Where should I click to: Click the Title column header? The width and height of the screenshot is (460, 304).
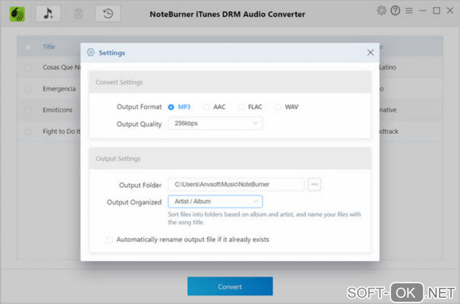coord(49,46)
